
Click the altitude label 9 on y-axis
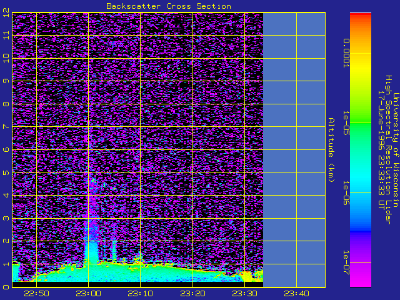pos(6,81)
